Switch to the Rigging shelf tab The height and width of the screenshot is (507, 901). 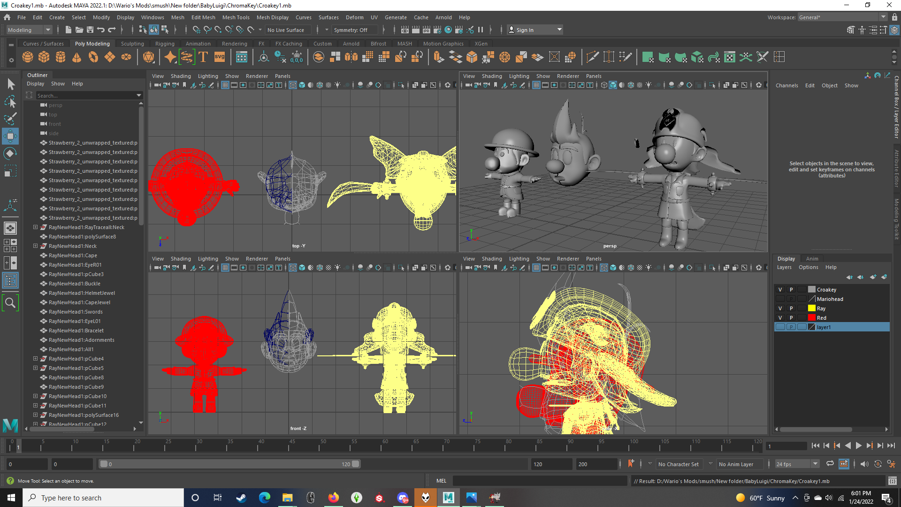click(x=165, y=44)
